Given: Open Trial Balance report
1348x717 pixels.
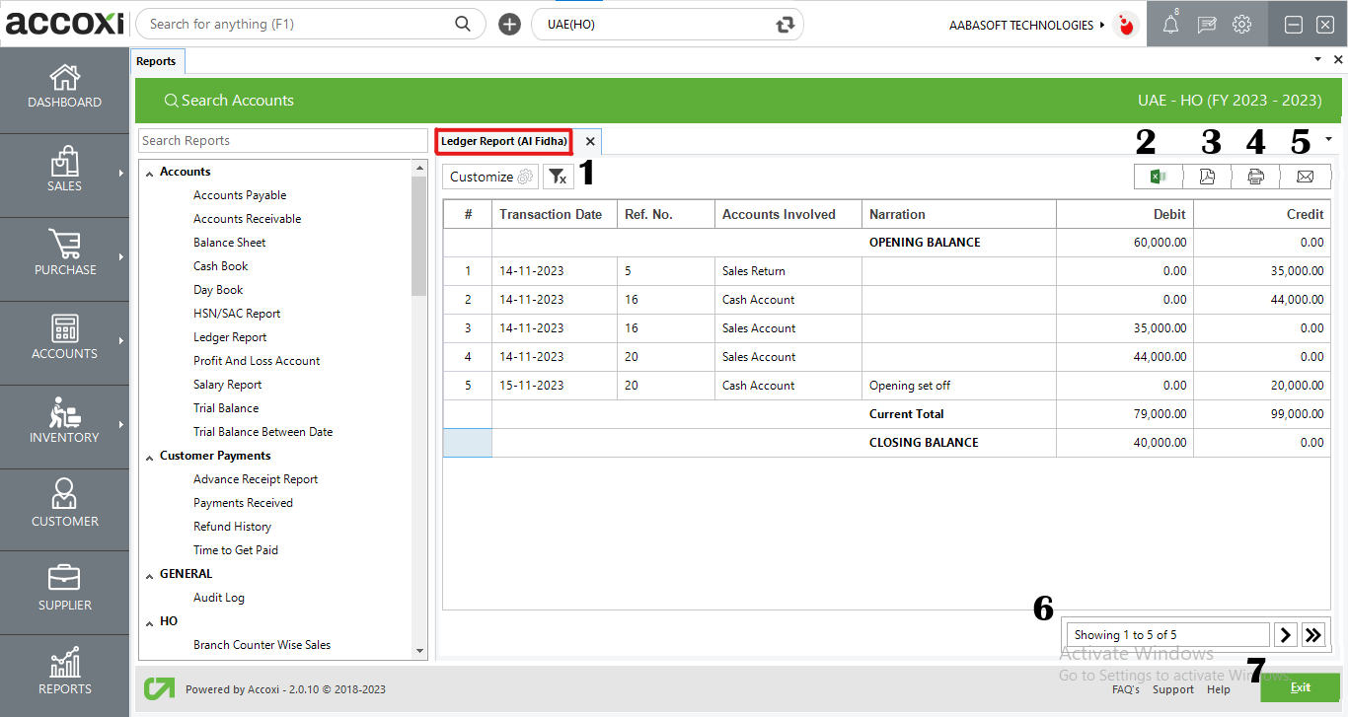Looking at the screenshot, I should (x=226, y=408).
